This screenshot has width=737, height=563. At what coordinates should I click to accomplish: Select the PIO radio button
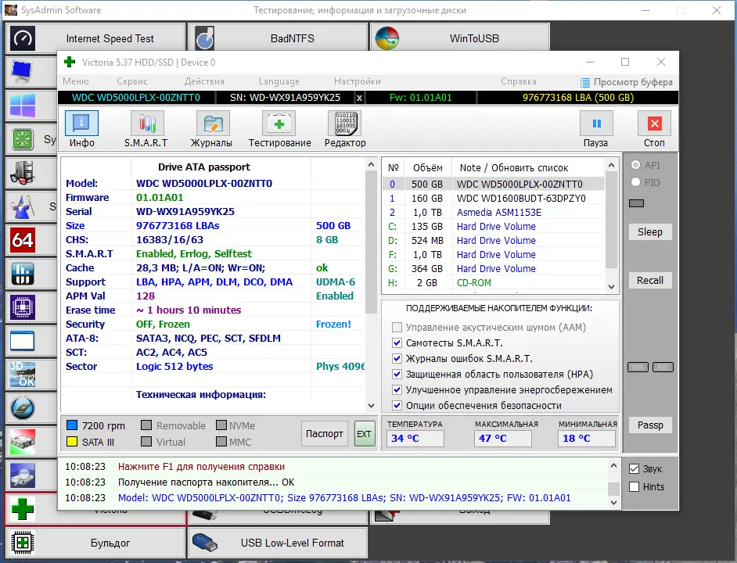635,182
